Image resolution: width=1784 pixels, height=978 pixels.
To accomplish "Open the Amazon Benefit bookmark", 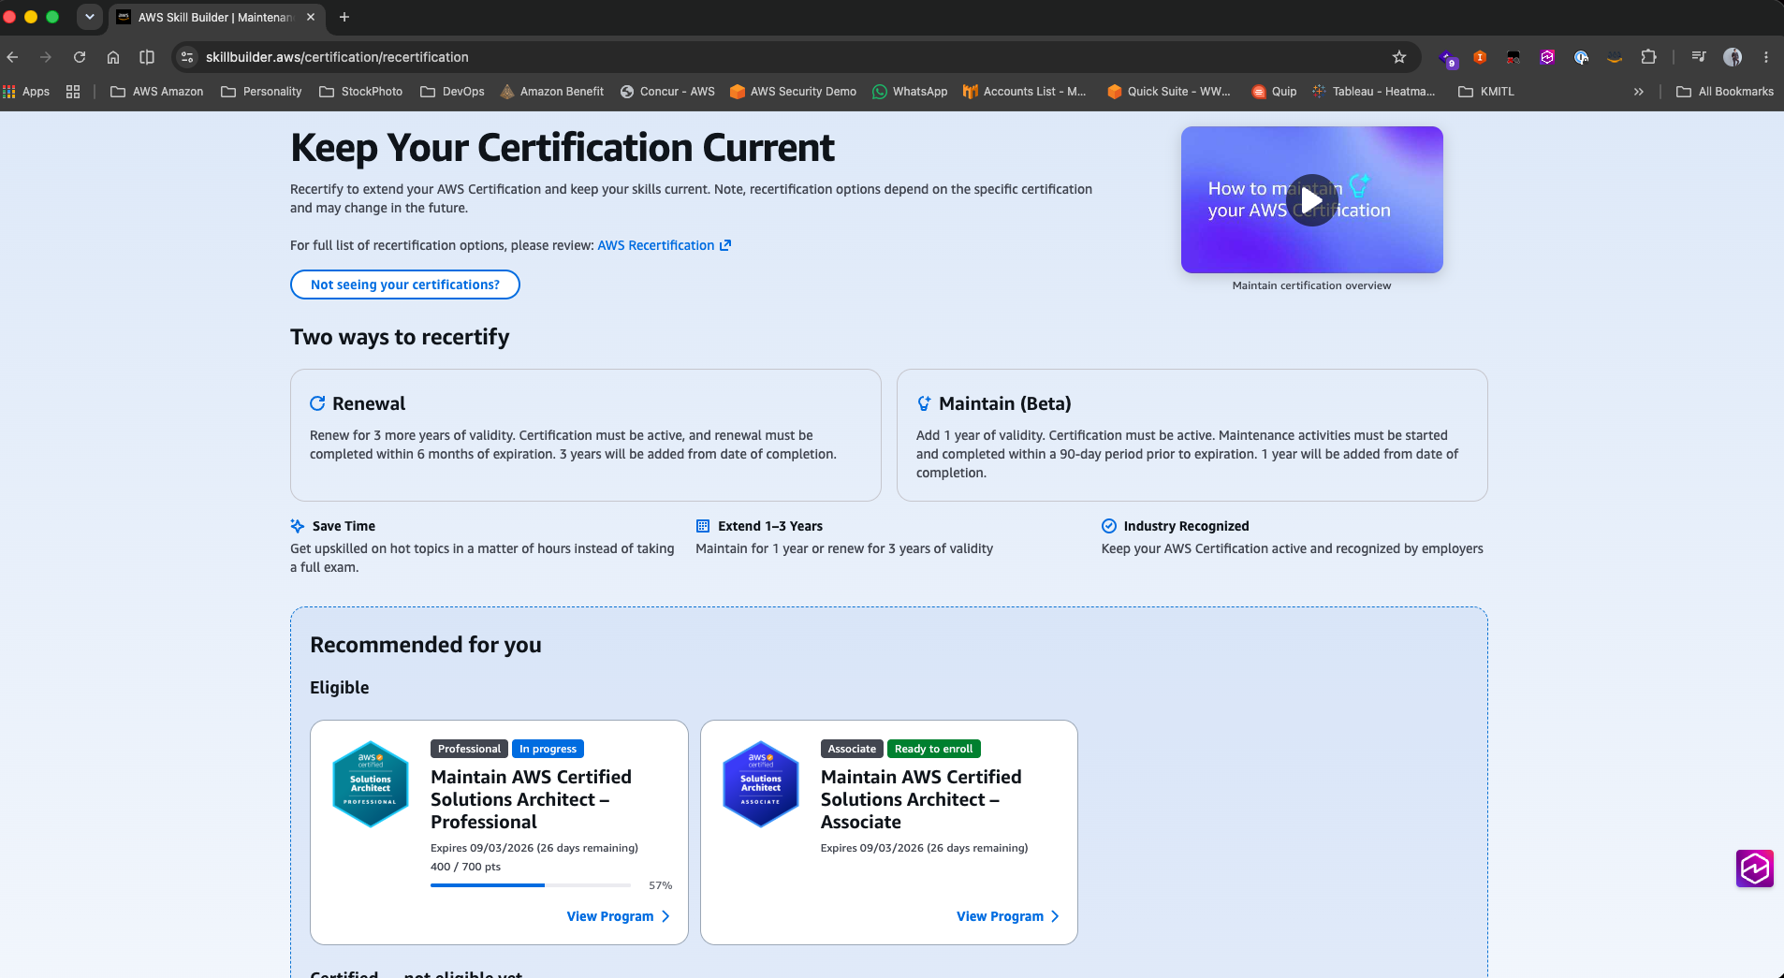I will point(552,92).
